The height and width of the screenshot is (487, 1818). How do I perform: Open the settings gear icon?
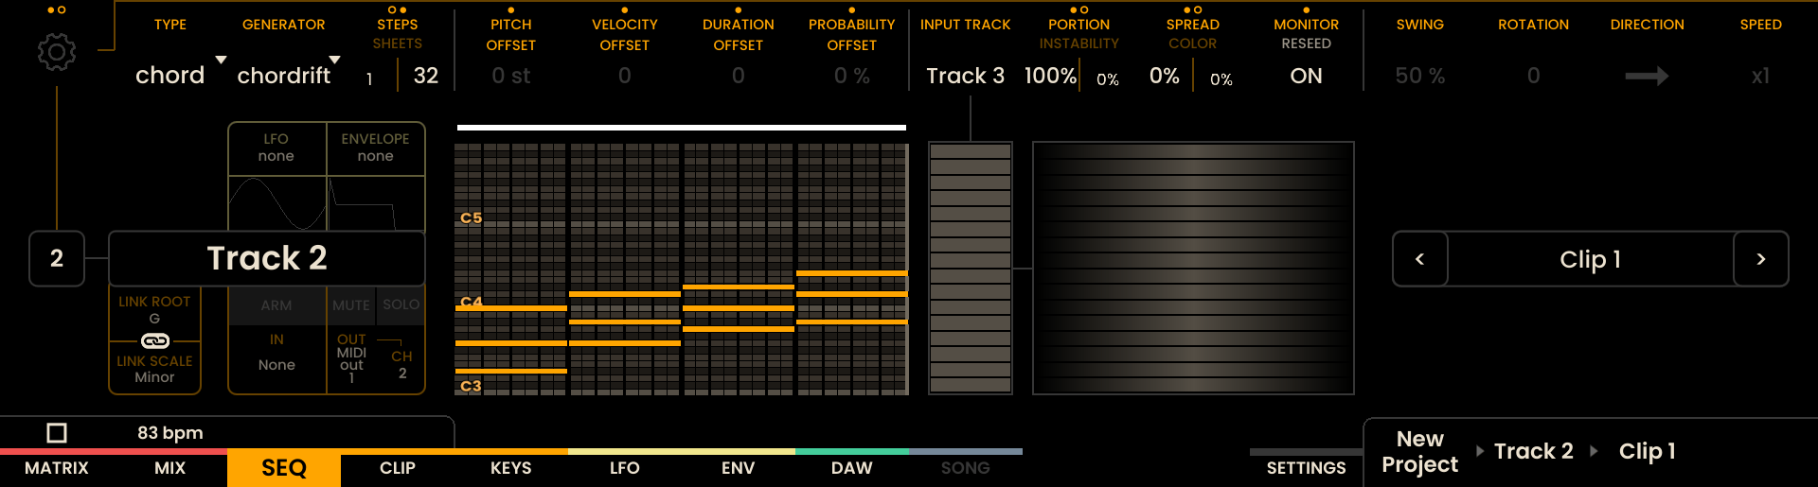point(57,52)
